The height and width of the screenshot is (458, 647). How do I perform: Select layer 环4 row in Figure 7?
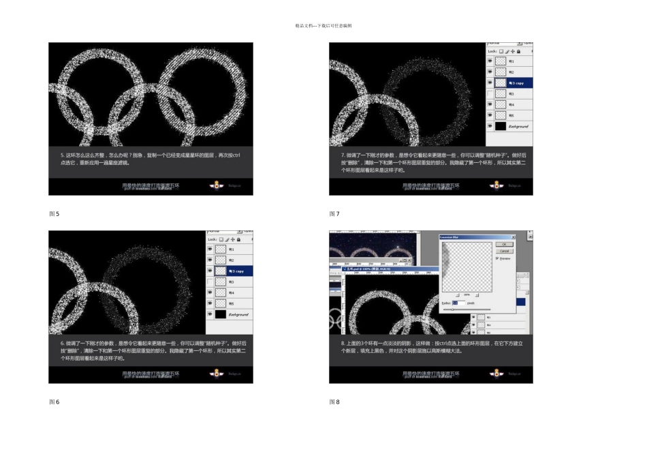pos(509,104)
